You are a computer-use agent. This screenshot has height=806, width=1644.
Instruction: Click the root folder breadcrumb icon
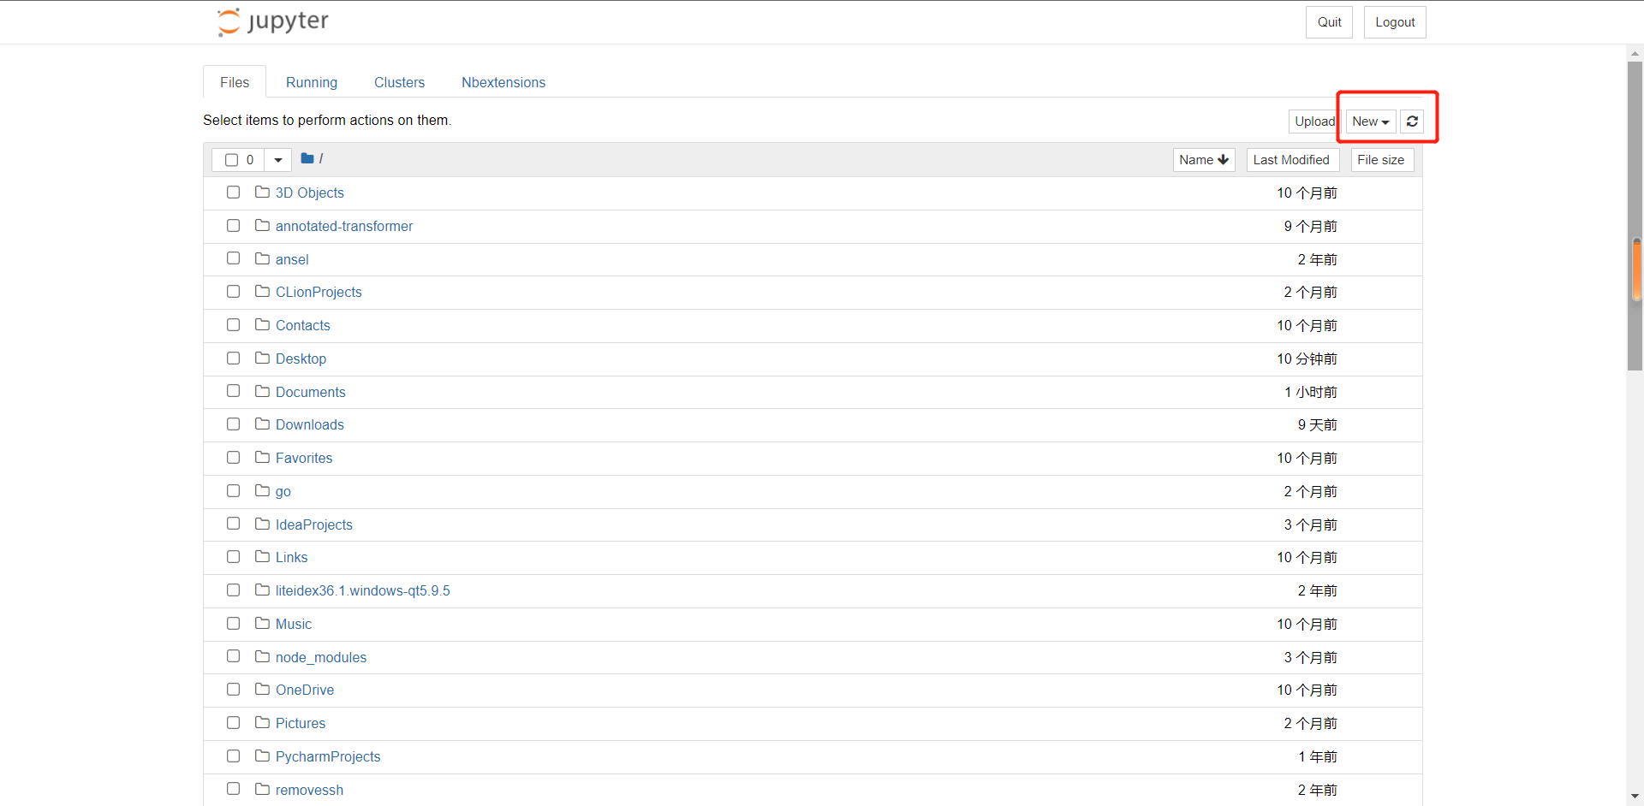point(307,158)
